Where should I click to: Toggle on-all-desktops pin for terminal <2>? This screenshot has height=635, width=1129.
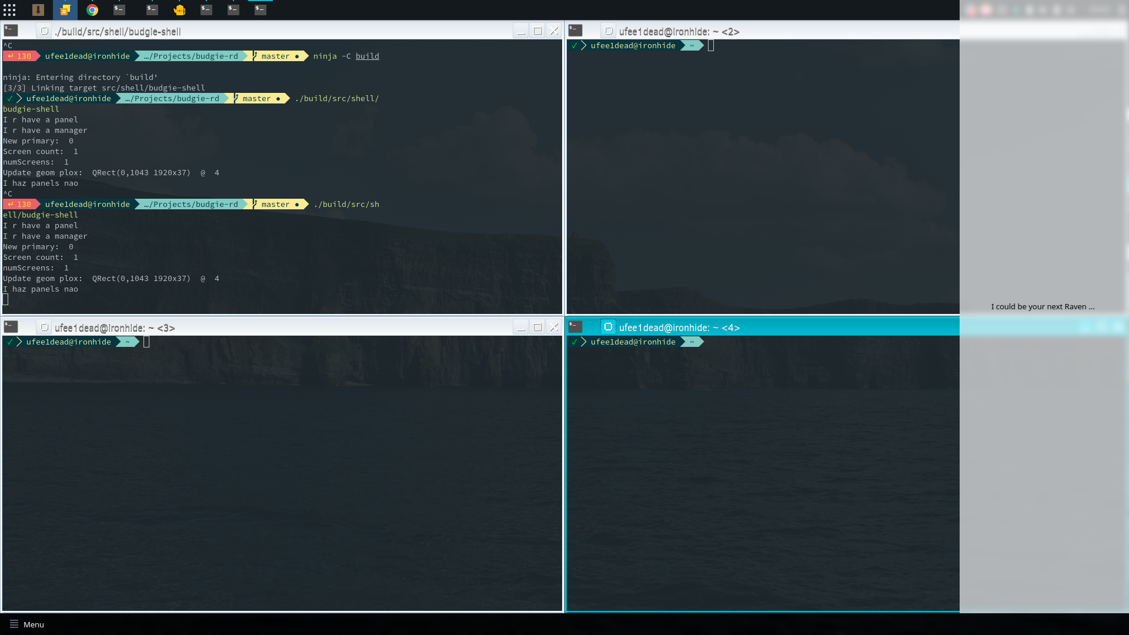point(609,31)
